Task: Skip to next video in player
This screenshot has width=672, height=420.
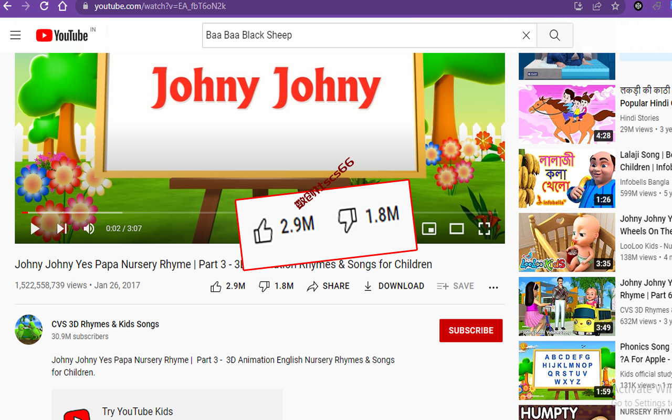Action: click(x=62, y=228)
